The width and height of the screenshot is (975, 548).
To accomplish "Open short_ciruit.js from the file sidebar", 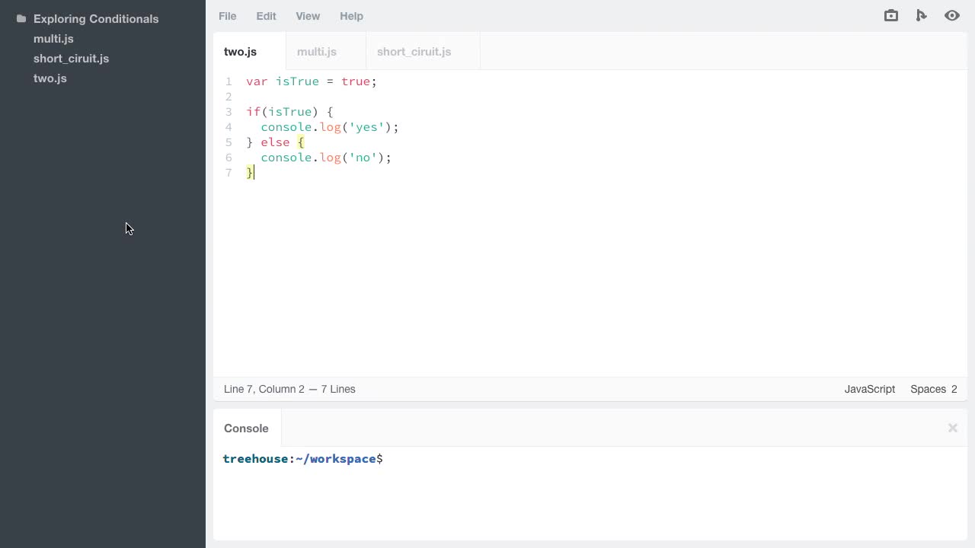I will point(71,58).
